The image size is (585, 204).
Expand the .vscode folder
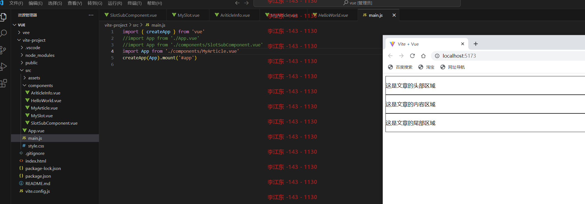(x=55, y=47)
